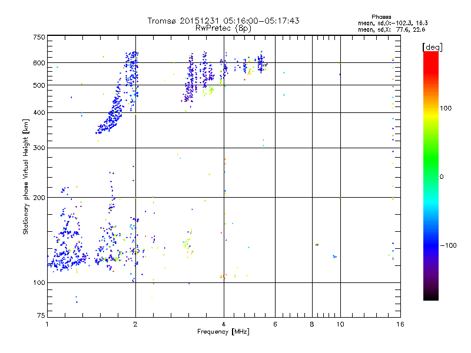The height and width of the screenshot is (353, 471).
Task: Click the x-axis label '1'
Action: (x=47, y=324)
